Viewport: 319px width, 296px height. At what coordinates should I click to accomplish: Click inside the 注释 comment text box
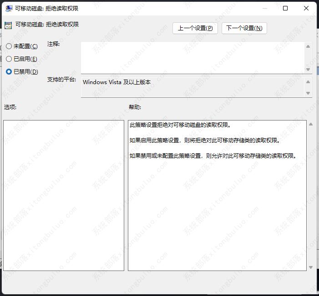point(192,57)
